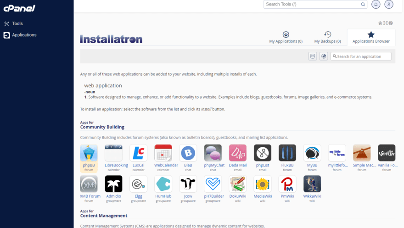Click the database filter icon button

[x=313, y=56]
